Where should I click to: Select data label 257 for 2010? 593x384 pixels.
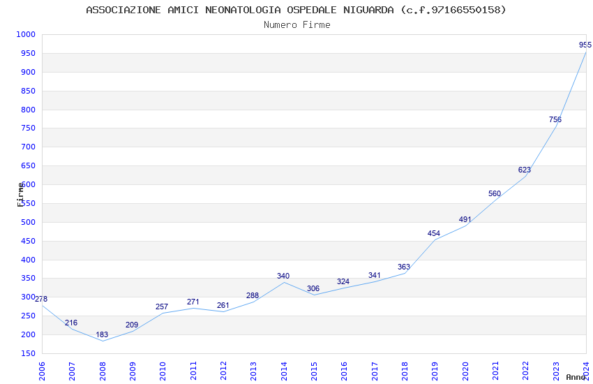coord(162,307)
